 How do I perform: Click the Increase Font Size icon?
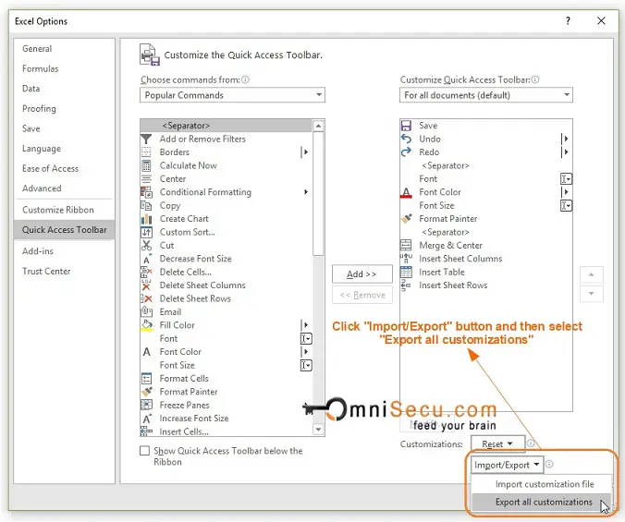pos(147,419)
